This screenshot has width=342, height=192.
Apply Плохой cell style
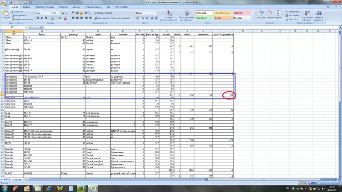coord(242,13)
